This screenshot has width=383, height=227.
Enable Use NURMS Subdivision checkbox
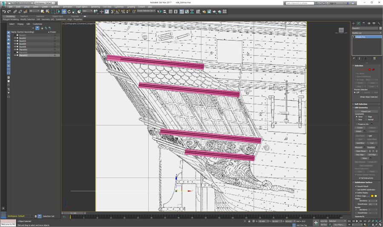[356, 190]
